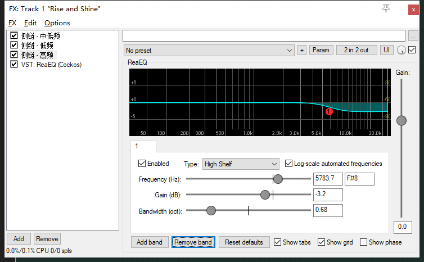Uncheck the band Enabled checkbox
Screen dimensions: 424x262
142,163
